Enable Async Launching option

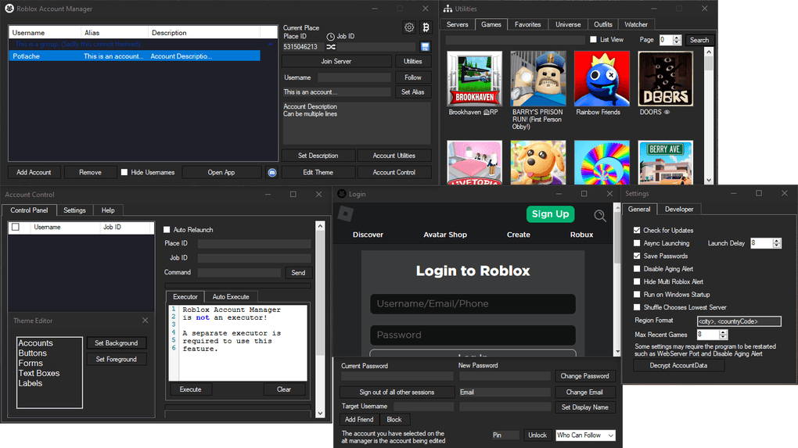coord(637,243)
